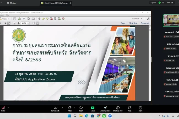Show Meeting info
The image size is (179, 119).
118,108
